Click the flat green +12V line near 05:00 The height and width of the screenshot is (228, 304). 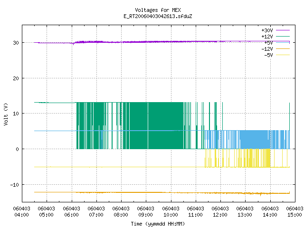(x=47, y=103)
